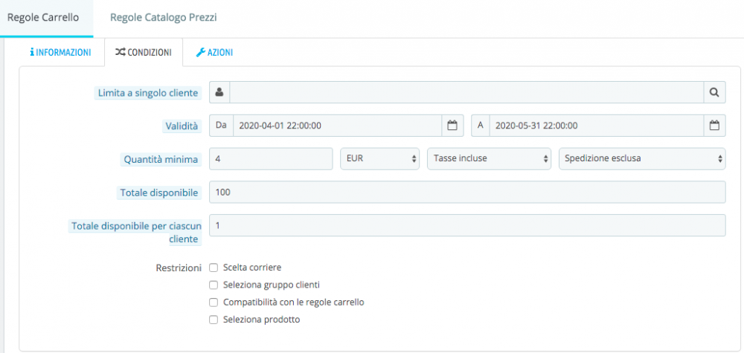Click the Quantità minima field with 4
The height and width of the screenshot is (353, 744).
271,159
